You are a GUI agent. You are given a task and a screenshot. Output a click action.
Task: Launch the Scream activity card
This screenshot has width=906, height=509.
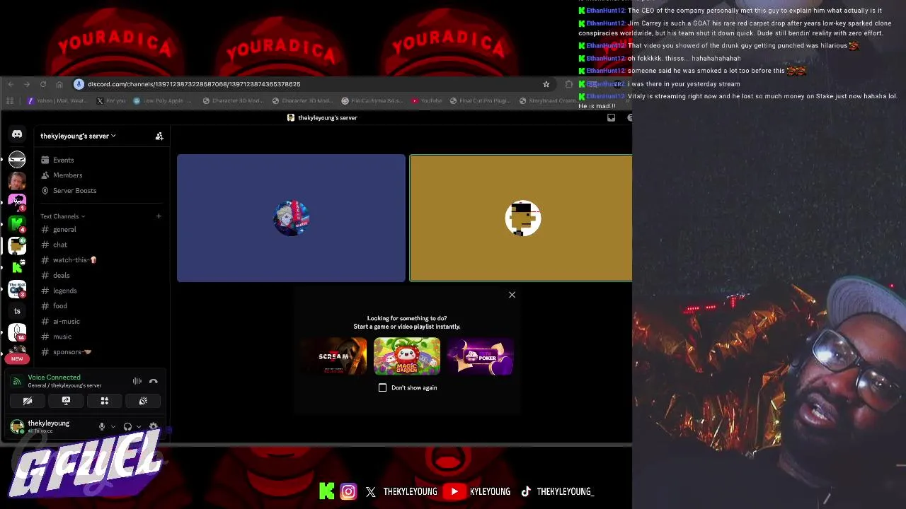(x=333, y=356)
